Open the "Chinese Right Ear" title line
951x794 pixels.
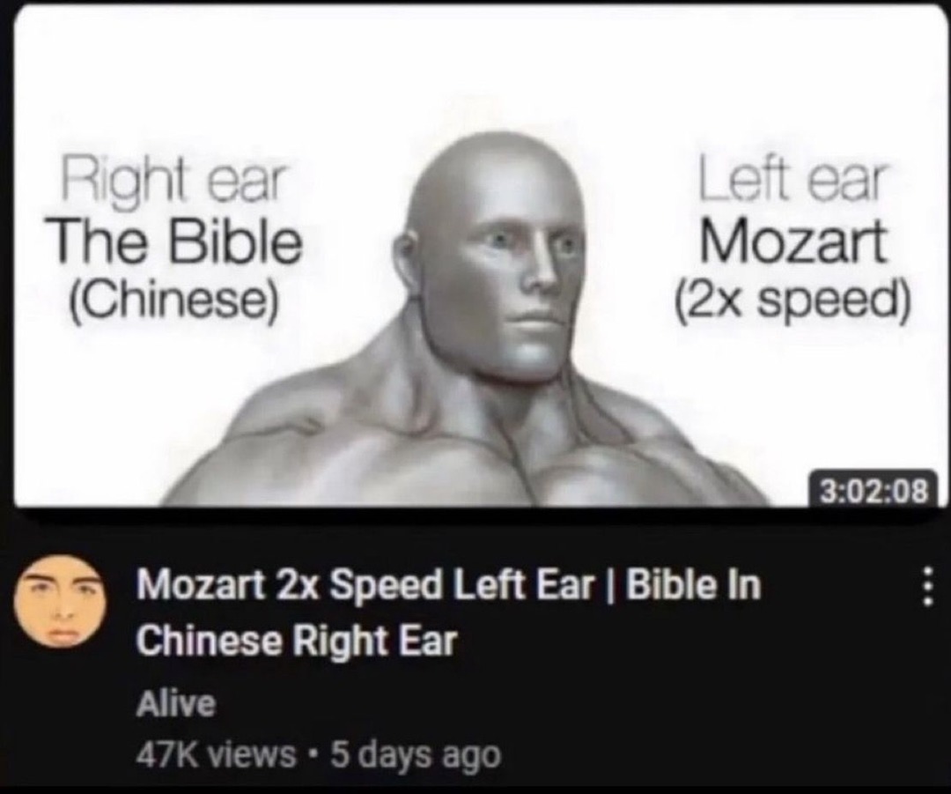coord(296,642)
